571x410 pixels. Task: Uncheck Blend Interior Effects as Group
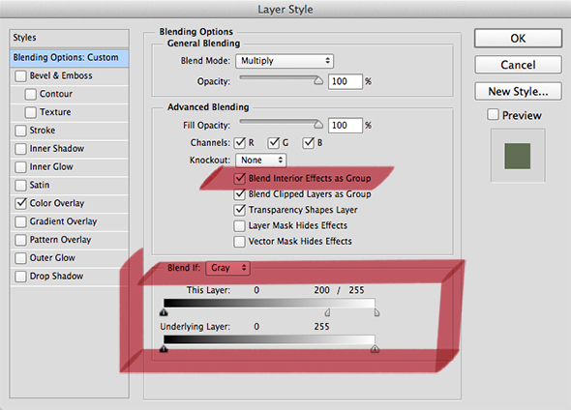click(240, 178)
